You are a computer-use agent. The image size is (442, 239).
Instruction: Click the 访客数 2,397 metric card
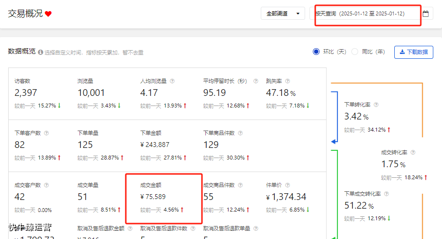click(x=40, y=93)
